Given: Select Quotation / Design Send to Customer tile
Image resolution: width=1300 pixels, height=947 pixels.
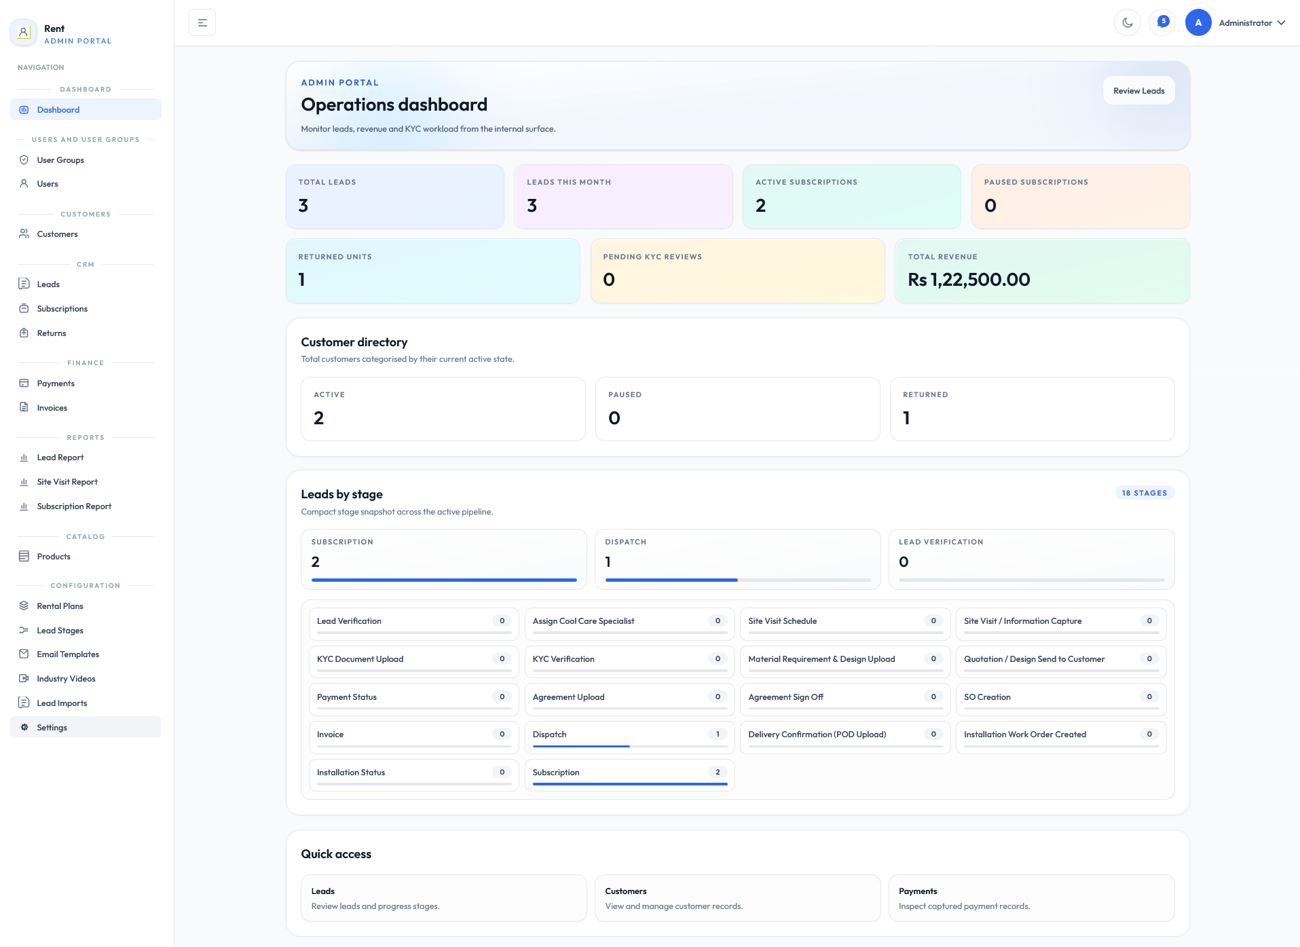Looking at the screenshot, I should click(1061, 661).
